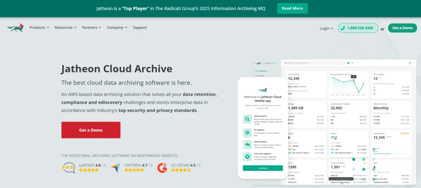Screen dimensions: 421x188
Task: Click the Active Inboxes 12 value
Action: [376, 78]
